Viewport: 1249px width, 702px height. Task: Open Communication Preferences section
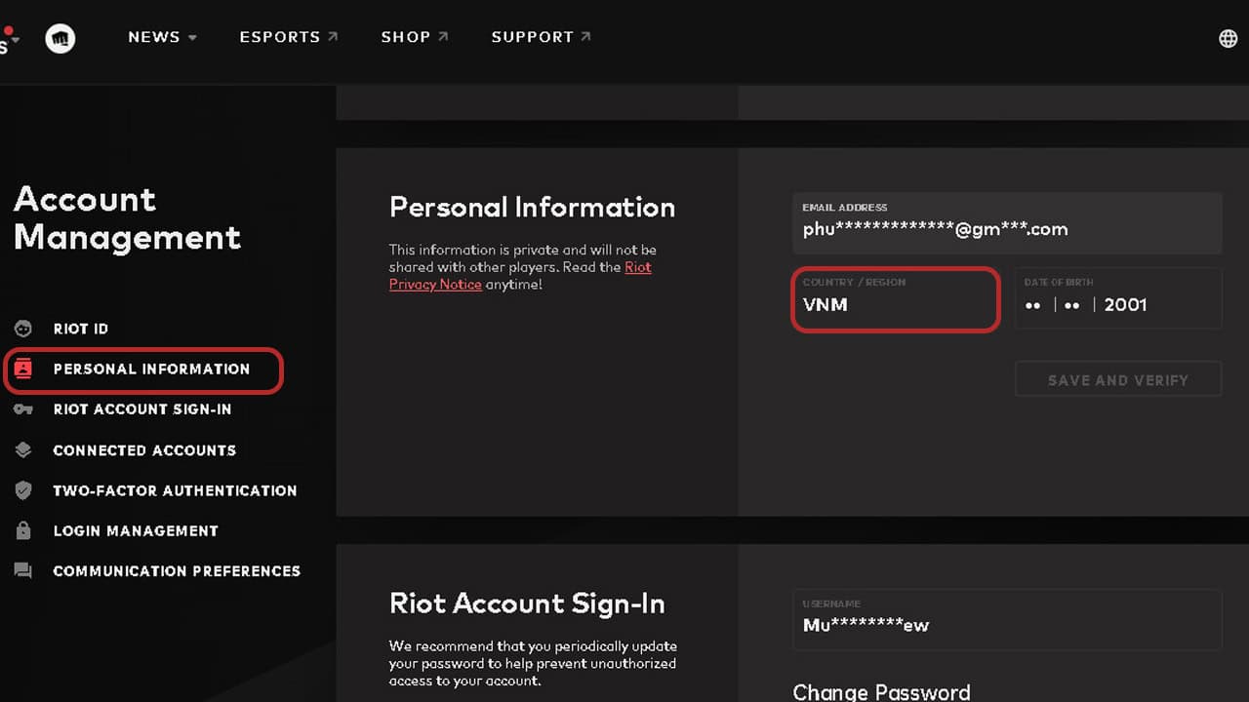point(177,571)
